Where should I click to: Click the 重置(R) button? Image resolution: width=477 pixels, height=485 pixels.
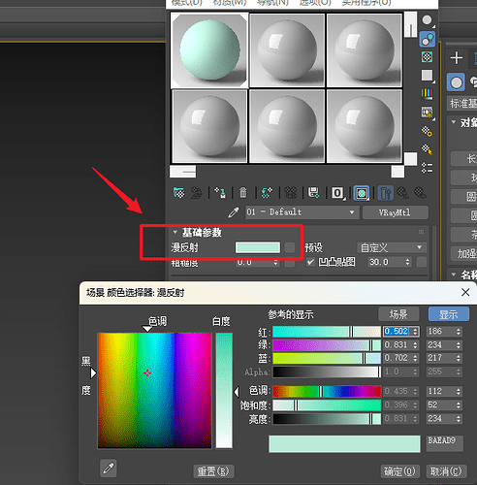[213, 471]
